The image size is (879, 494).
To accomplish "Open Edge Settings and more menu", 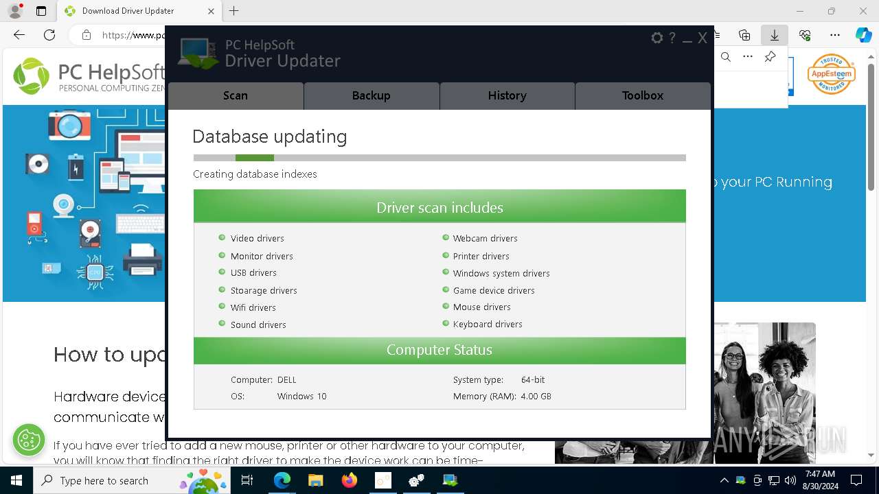I will [x=835, y=35].
